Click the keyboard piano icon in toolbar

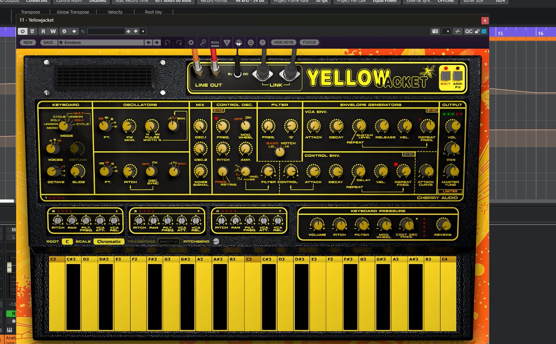tap(239, 42)
